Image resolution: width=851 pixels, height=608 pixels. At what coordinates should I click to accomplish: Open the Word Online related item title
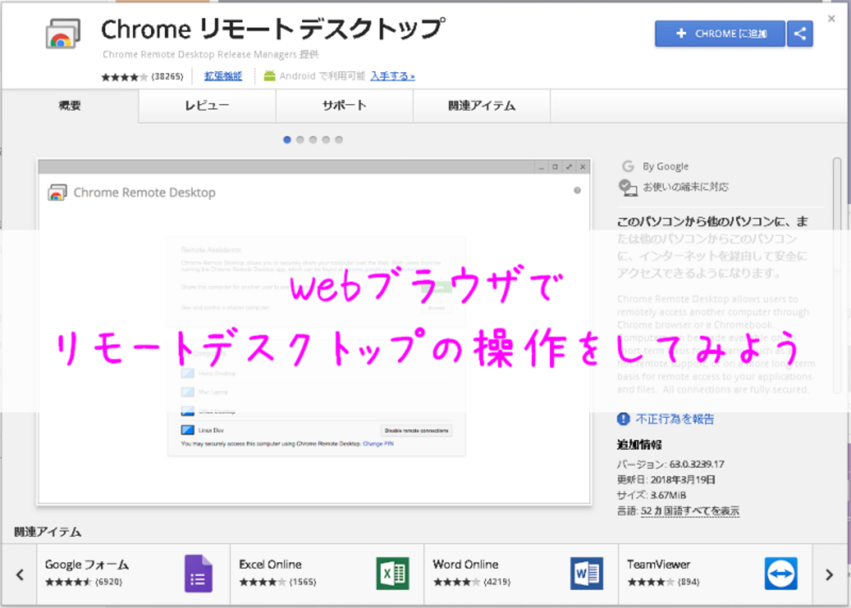tap(465, 565)
